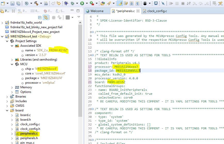
Task: Click the Resume debug icon
Action: tap(171, 3)
